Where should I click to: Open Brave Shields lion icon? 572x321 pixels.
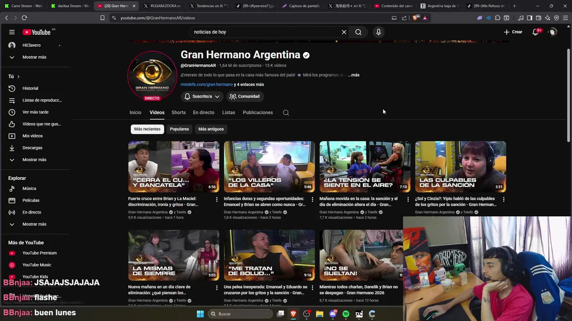(416, 18)
